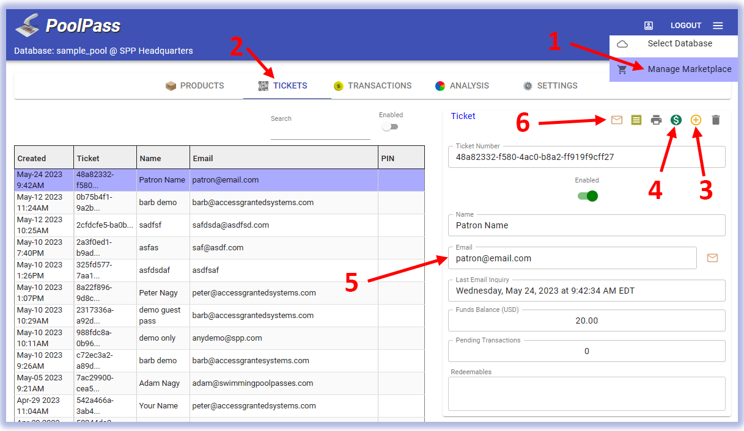Click the "Database: sample_pool @ SPP Headquarters" text
The width and height of the screenshot is (744, 431).
point(103,51)
